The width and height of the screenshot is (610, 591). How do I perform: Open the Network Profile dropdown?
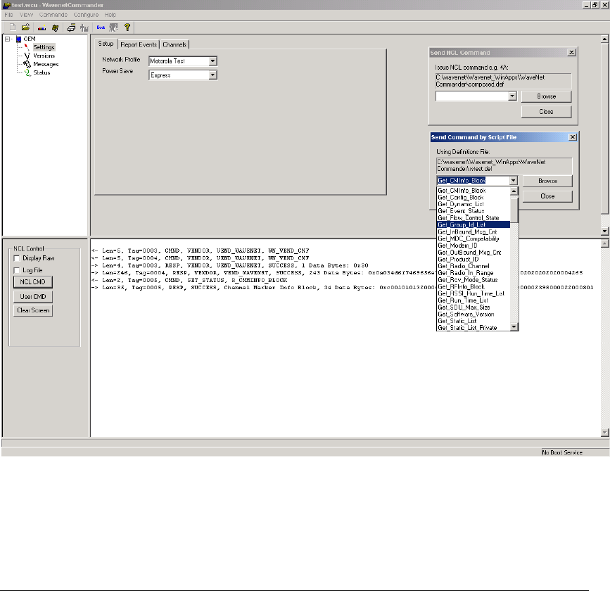tap(212, 61)
